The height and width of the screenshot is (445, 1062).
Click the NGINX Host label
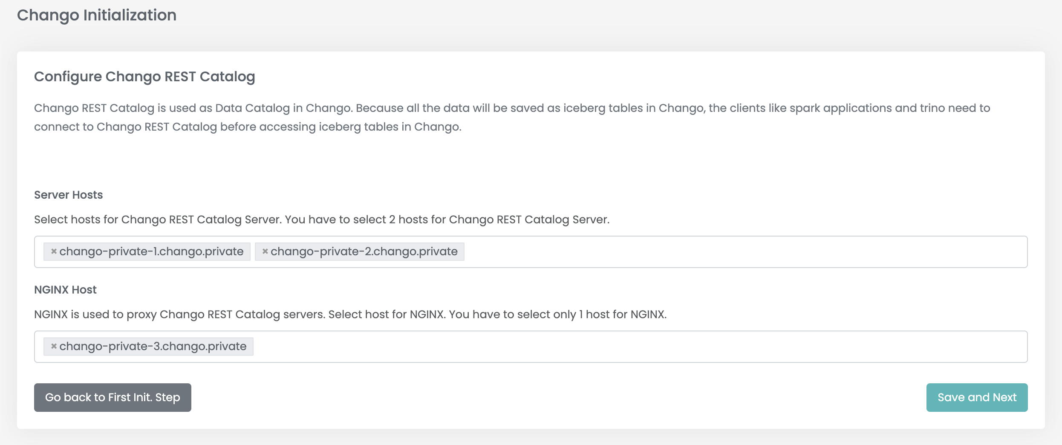[x=65, y=290]
